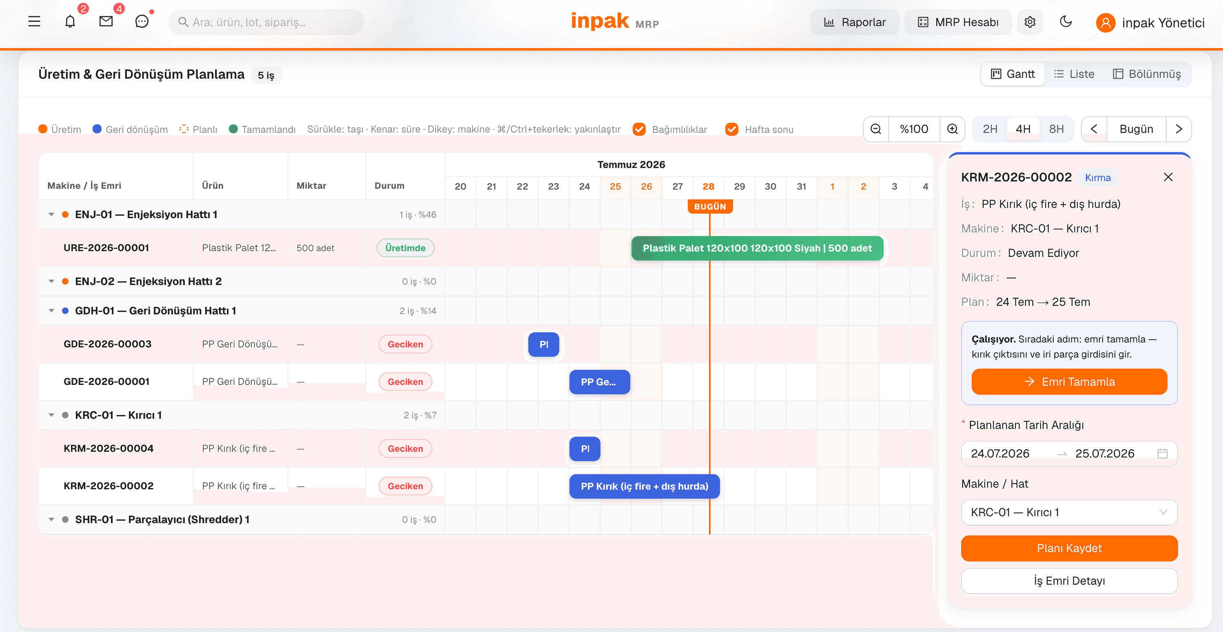The image size is (1223, 632).
Task: Open İş Emri Detayı
Action: [1069, 581]
